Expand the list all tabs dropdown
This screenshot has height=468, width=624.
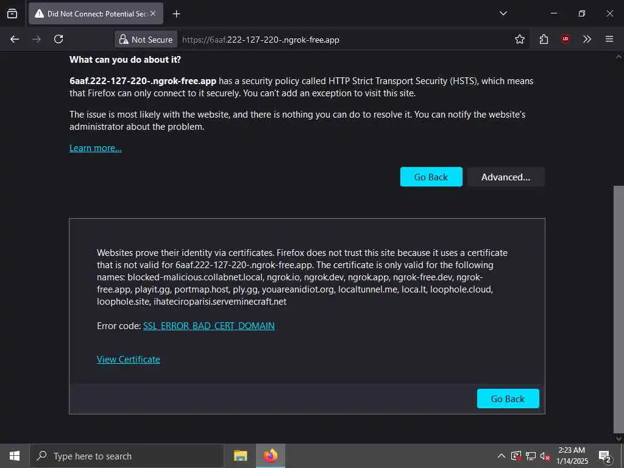503,13
